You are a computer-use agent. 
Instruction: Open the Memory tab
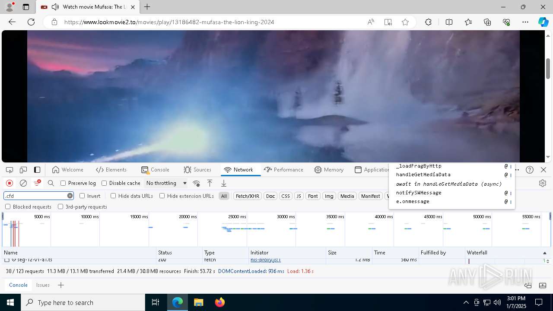pyautogui.click(x=329, y=170)
